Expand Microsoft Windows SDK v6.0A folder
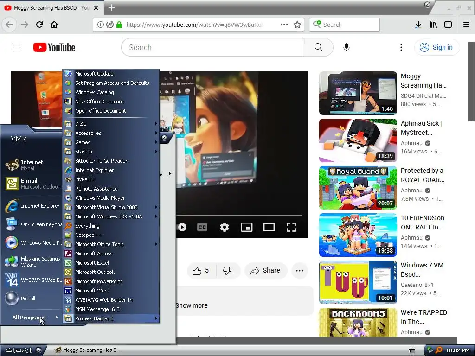 coord(111,216)
